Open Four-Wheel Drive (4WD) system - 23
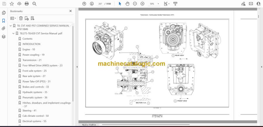263x127 pixels. point(42,65)
